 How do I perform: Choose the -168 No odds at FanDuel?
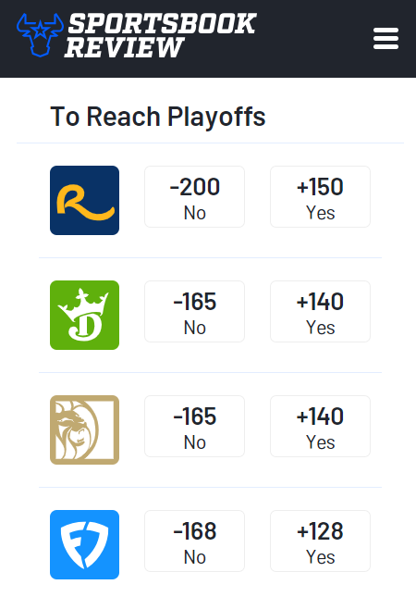(x=195, y=541)
